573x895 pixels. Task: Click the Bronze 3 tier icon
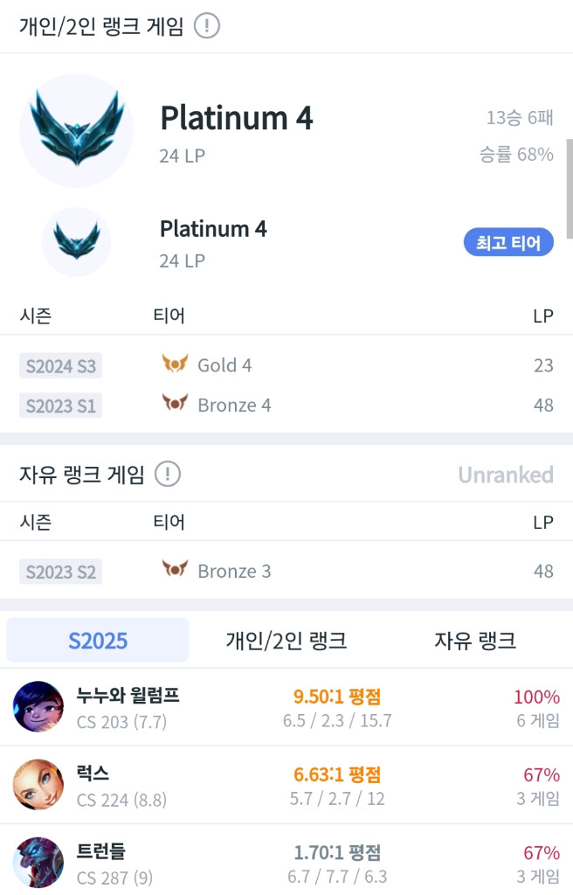point(176,569)
